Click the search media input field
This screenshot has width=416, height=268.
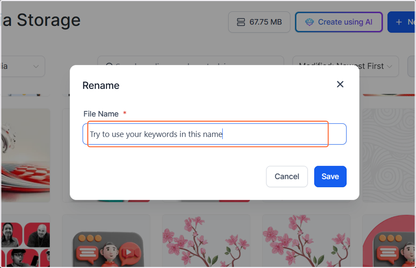[191, 66]
